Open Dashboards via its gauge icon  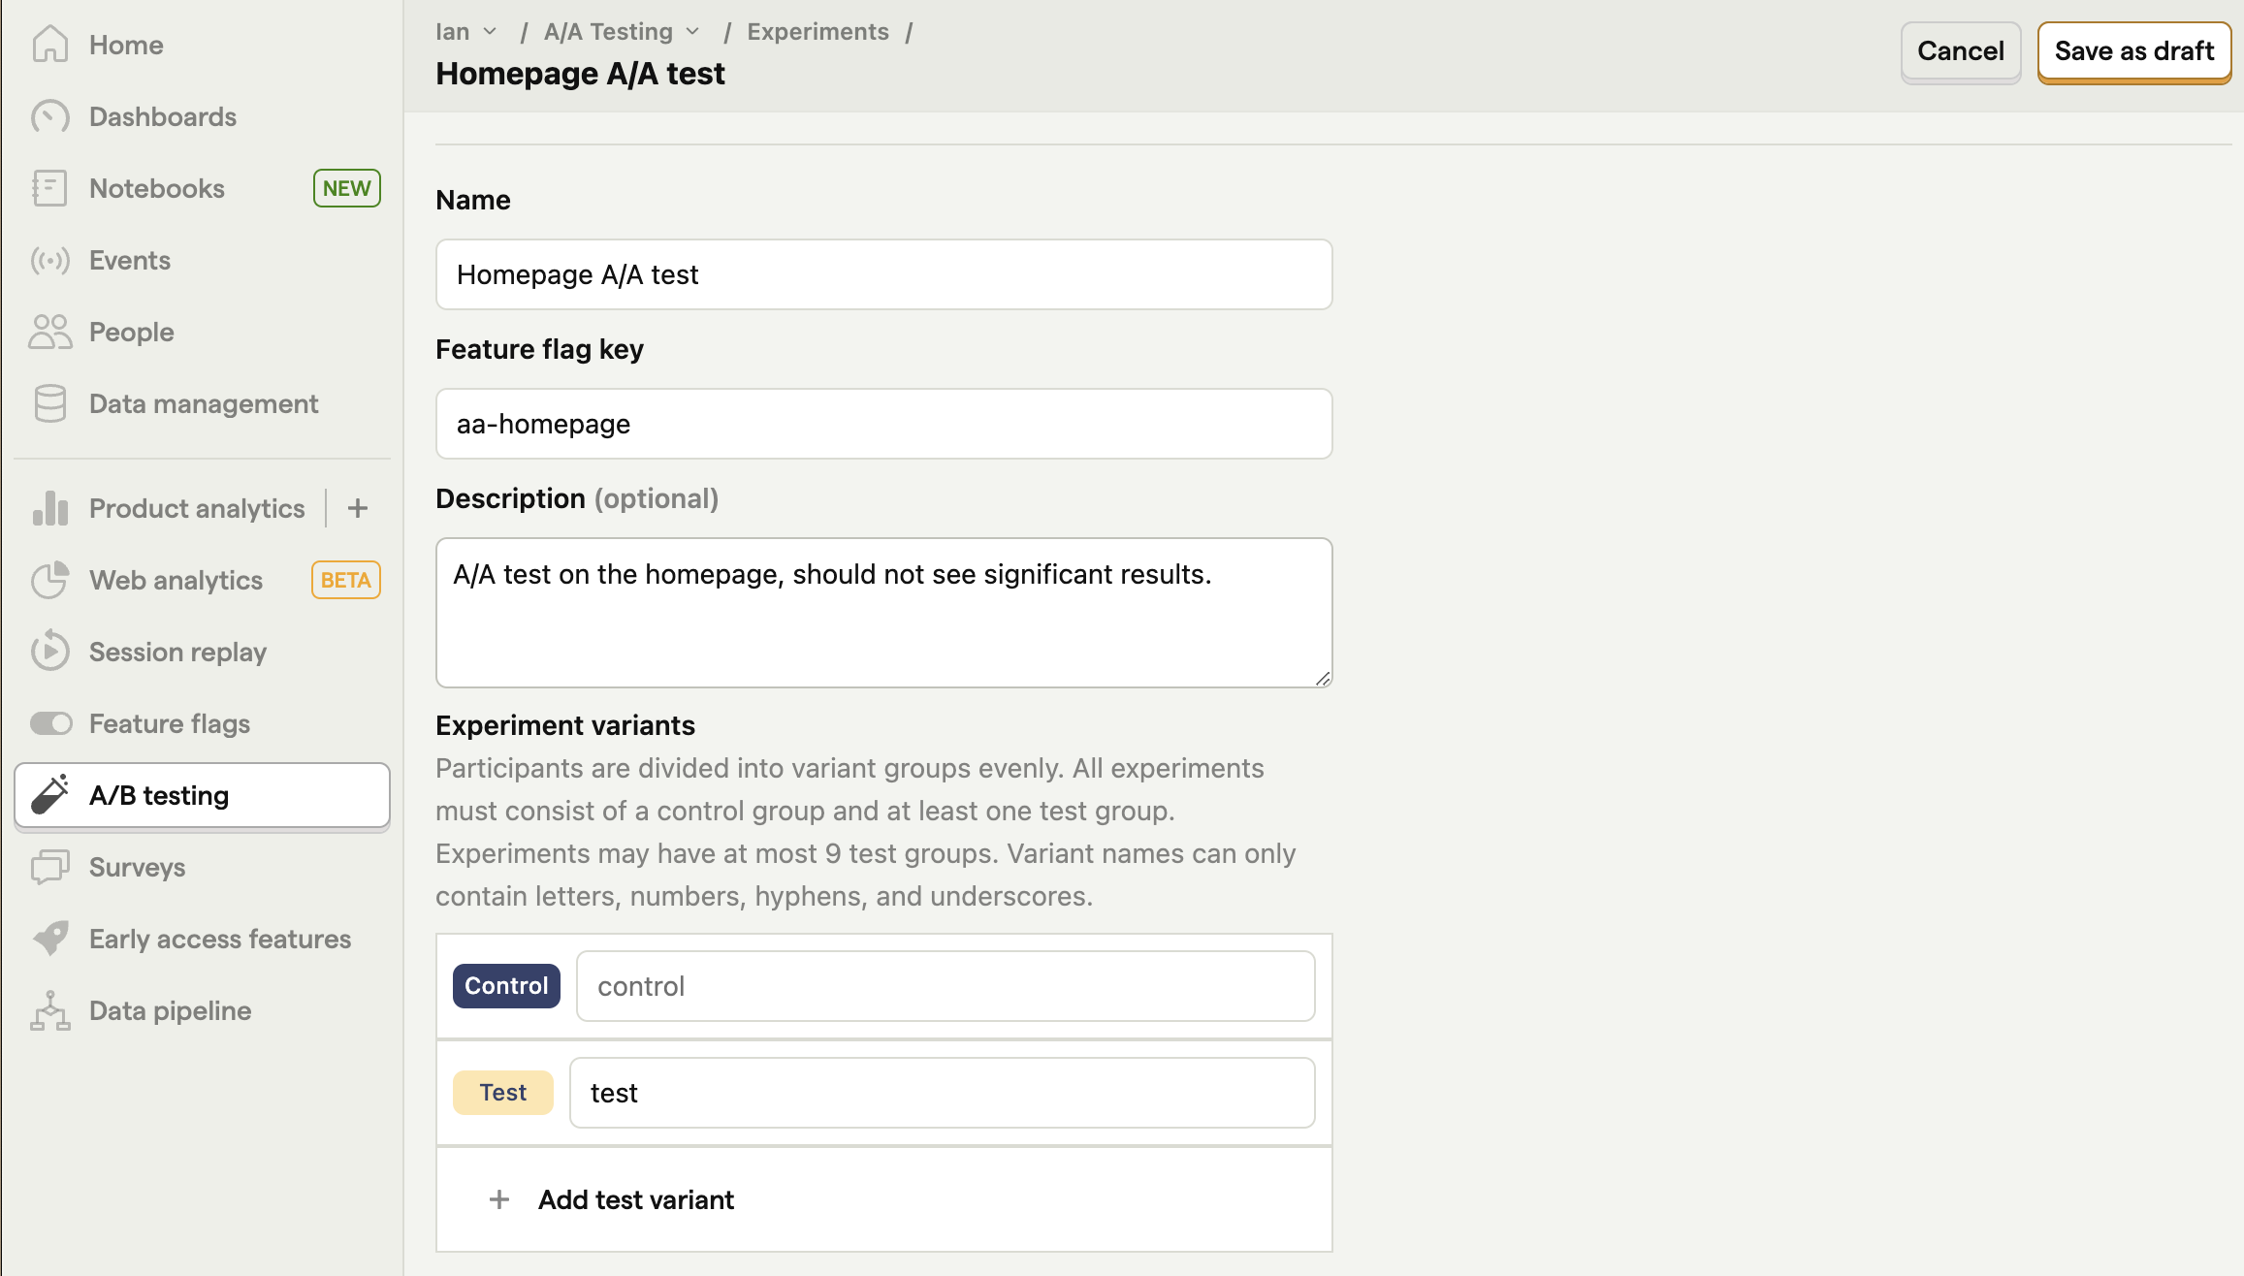49,116
